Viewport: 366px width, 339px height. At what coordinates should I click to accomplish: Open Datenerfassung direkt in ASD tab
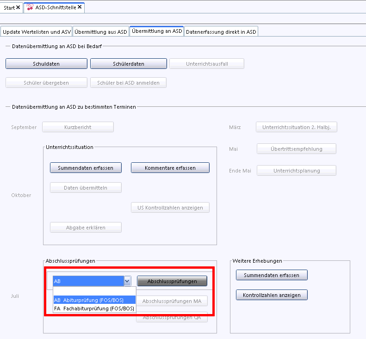pyautogui.click(x=221, y=32)
